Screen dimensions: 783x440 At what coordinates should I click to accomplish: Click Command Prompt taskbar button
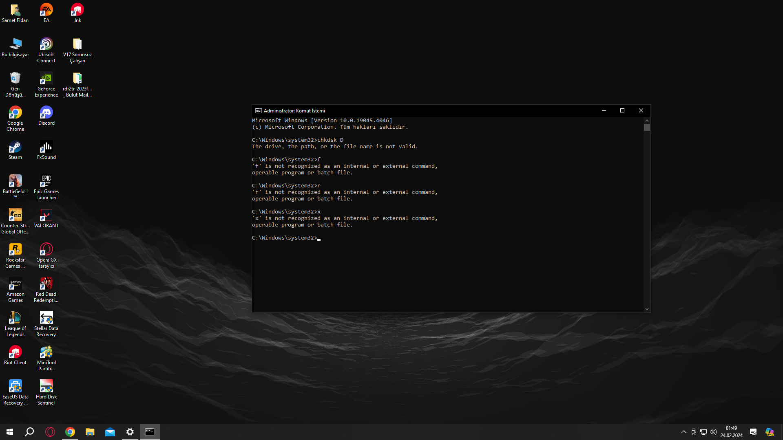(x=150, y=432)
